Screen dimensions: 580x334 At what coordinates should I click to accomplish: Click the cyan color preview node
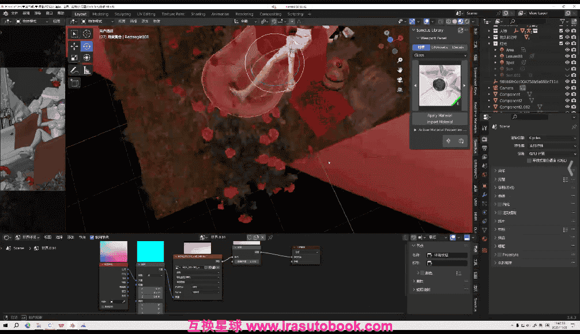(150, 252)
